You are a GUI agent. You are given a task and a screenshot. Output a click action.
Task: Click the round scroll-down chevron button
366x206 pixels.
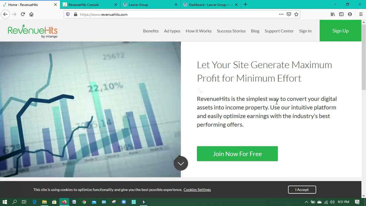pyautogui.click(x=181, y=163)
